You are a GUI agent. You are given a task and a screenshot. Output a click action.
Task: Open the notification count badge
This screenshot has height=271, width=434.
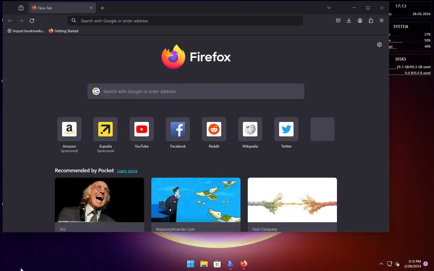pos(426,264)
